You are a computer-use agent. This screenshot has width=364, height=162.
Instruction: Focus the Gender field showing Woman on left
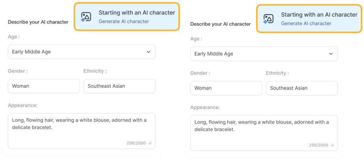click(44, 86)
